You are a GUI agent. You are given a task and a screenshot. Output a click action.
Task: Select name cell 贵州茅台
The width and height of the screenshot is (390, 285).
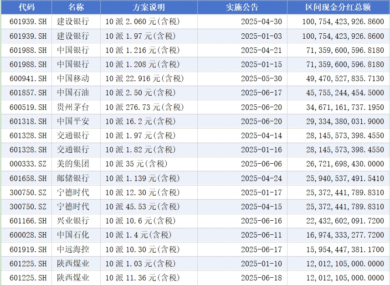tap(76, 107)
